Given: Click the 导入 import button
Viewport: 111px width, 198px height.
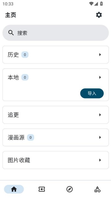Looking at the screenshot, I should coord(92,93).
